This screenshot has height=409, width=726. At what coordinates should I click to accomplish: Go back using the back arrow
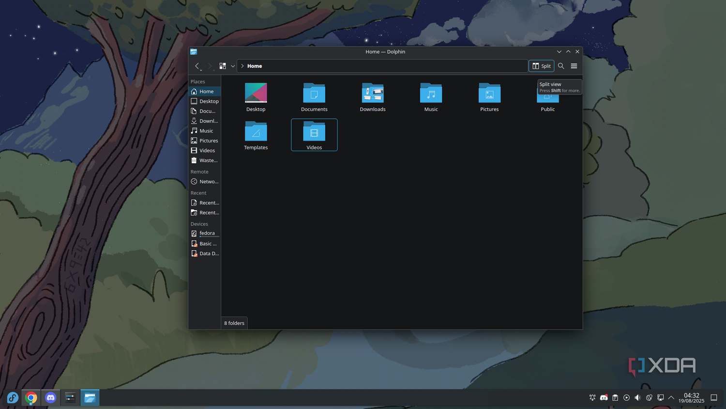point(197,66)
